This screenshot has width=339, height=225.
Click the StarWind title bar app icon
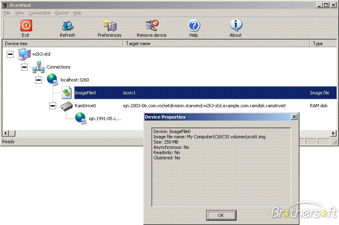(5, 5)
